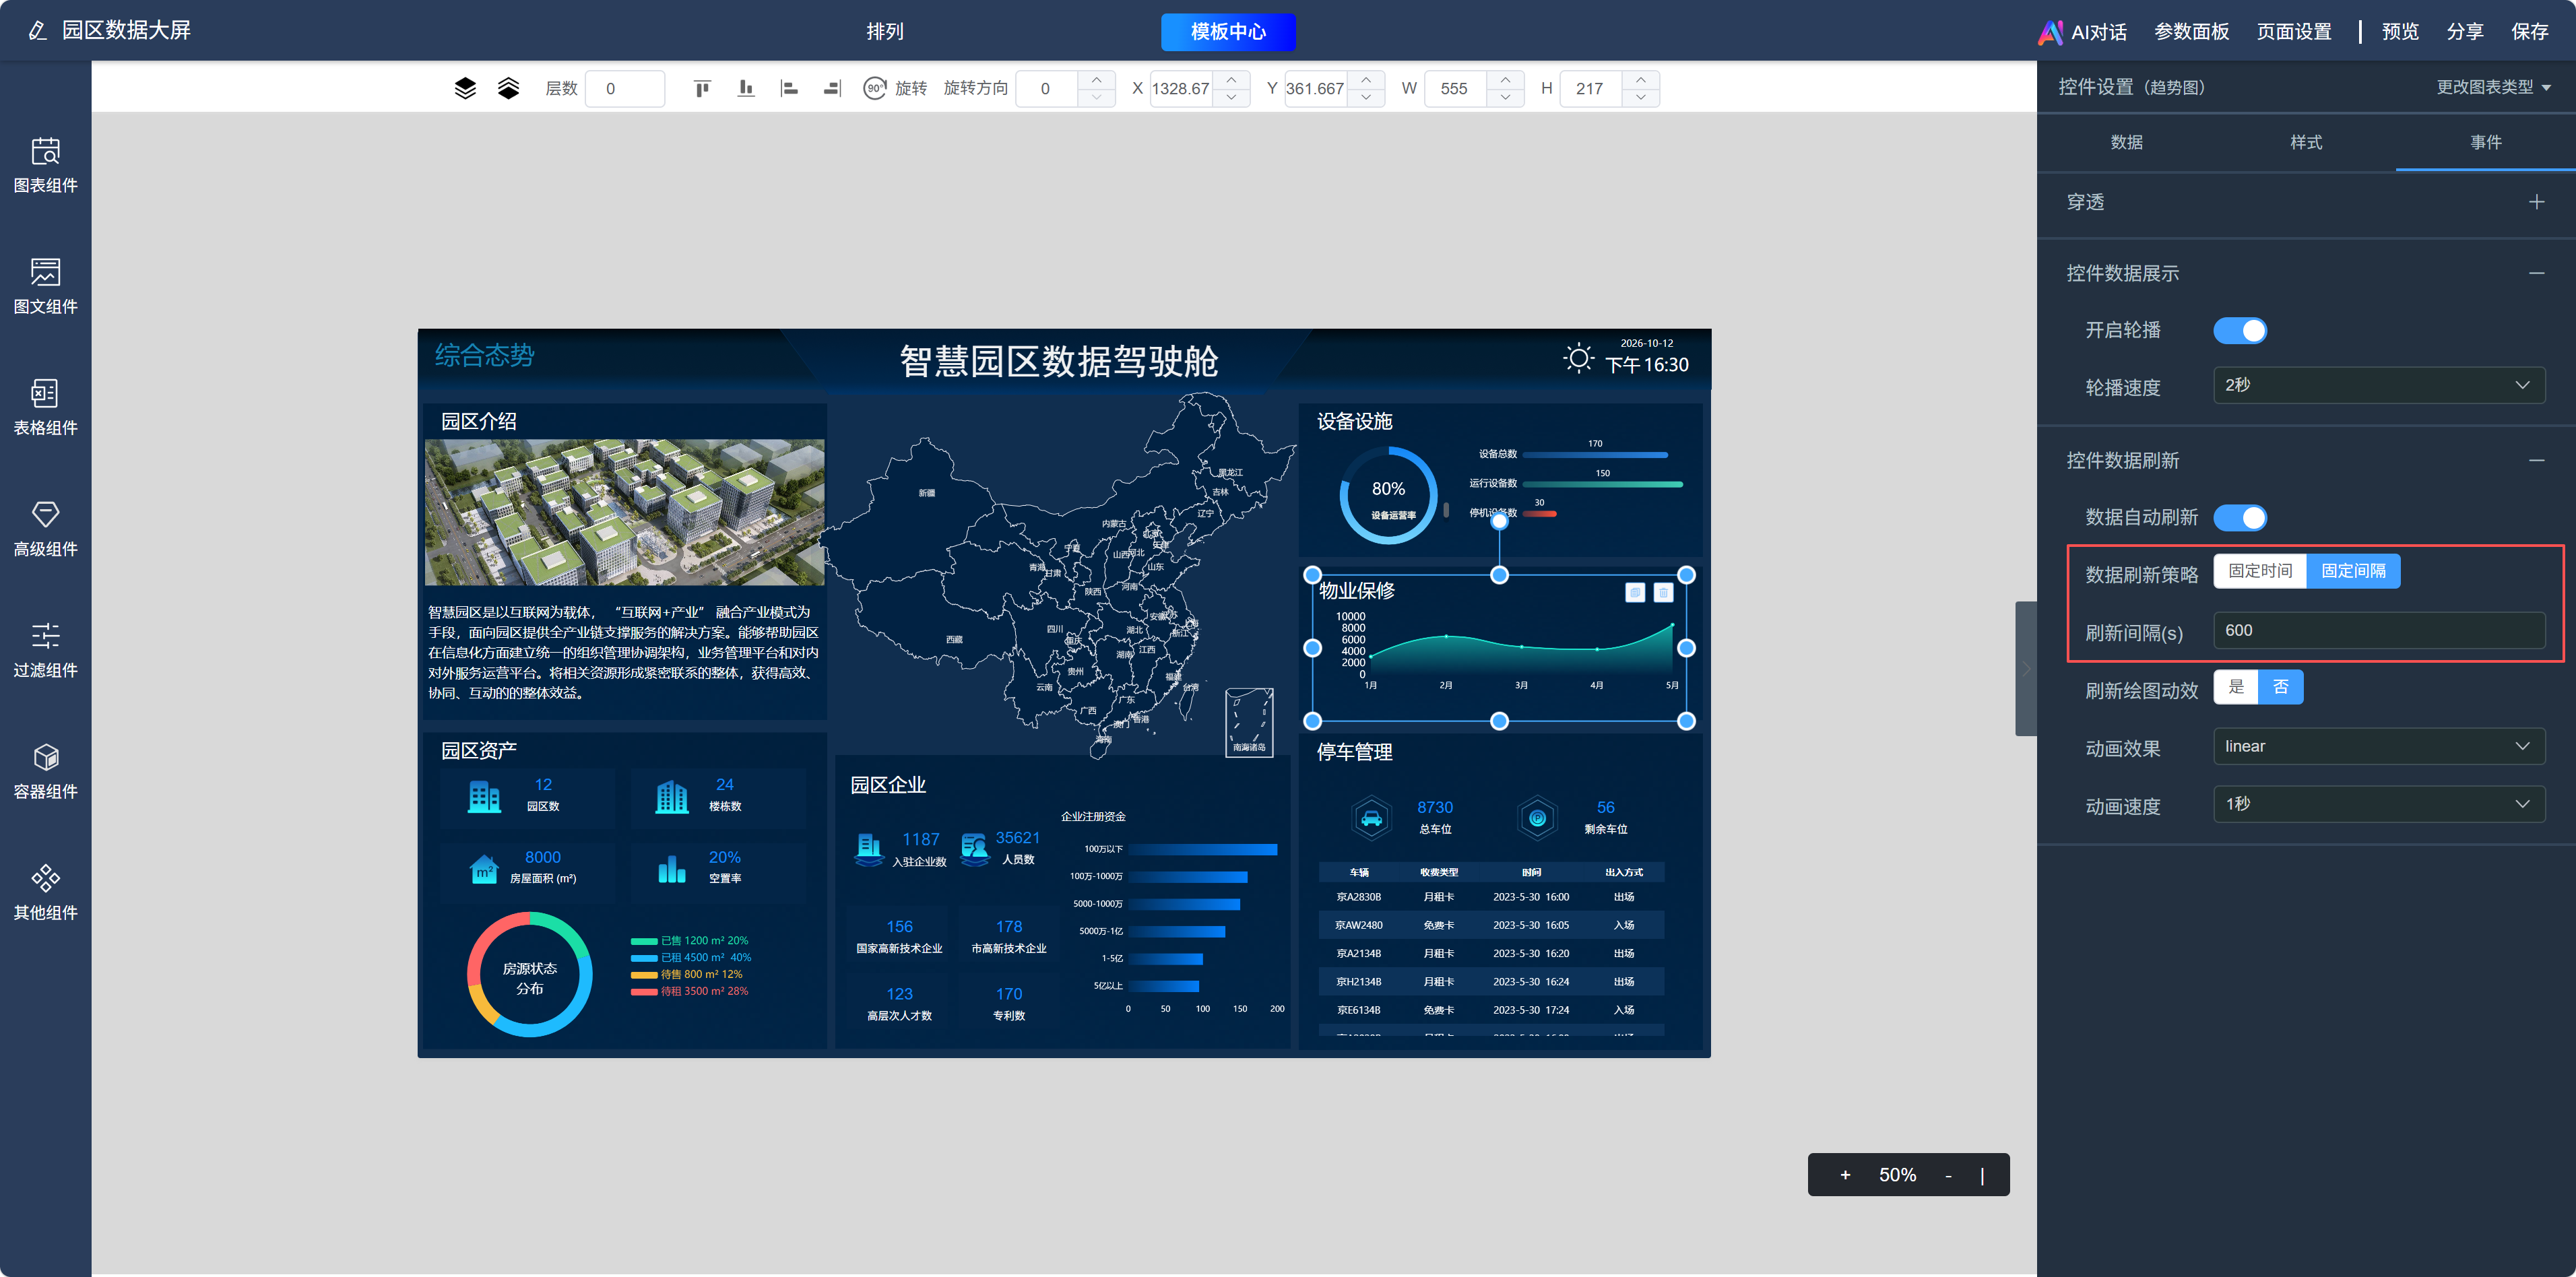Toggle the 数据自动刷新 switch
Image resolution: width=2576 pixels, height=1277 pixels.
2240,517
